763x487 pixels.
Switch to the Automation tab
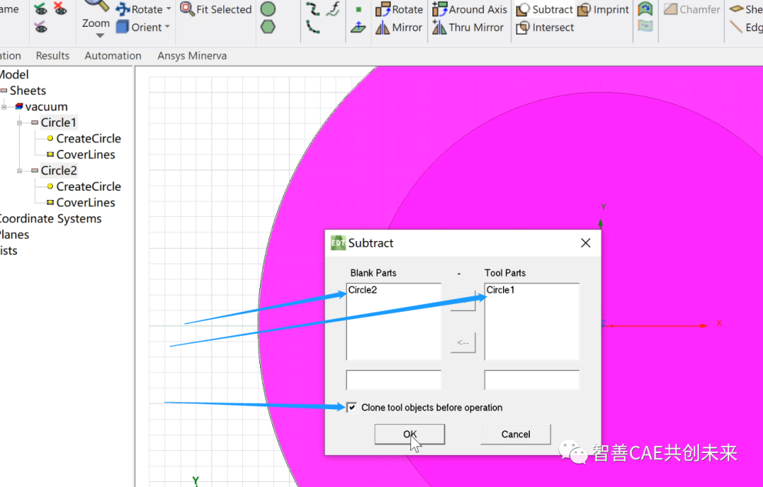tap(112, 55)
